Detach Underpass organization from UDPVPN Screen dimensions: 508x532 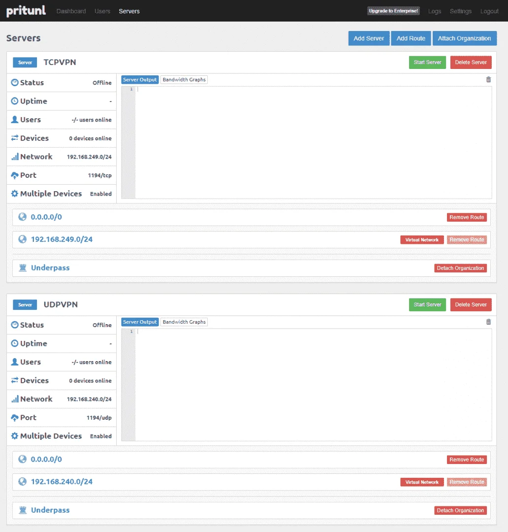pos(460,510)
